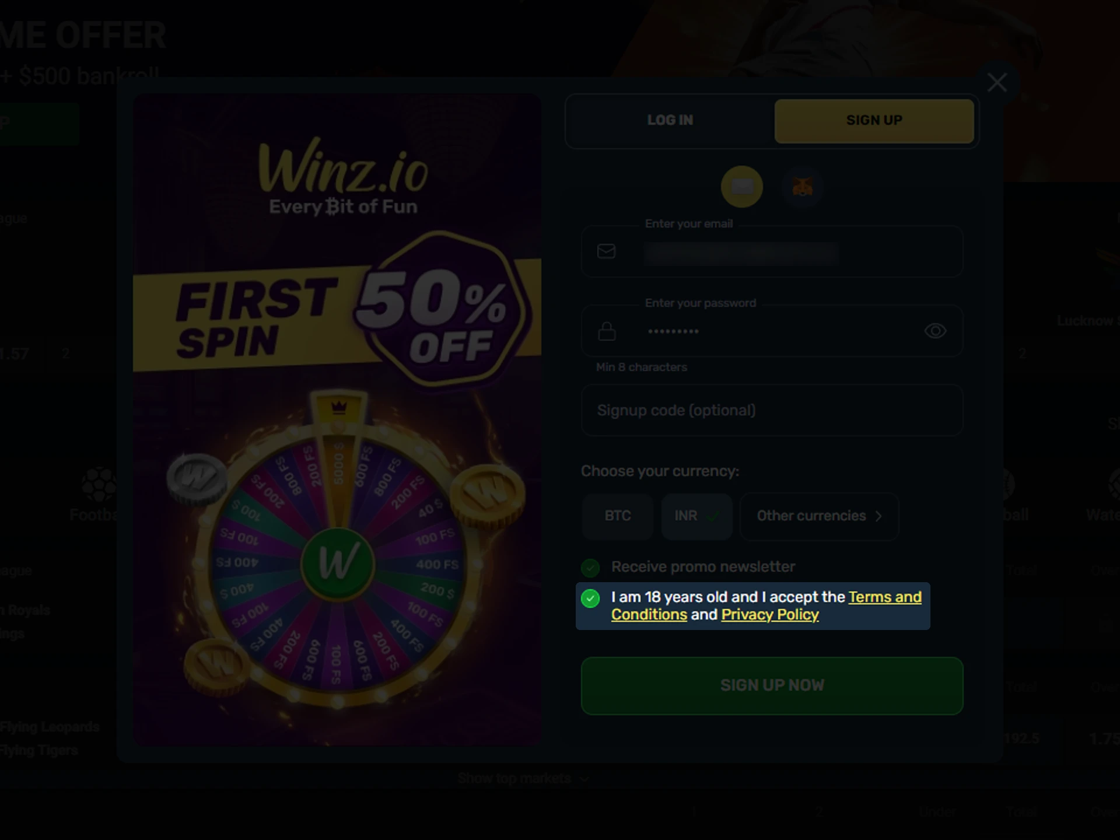This screenshot has height=840, width=1120.
Task: Click the password lock icon
Action: pyautogui.click(x=607, y=331)
